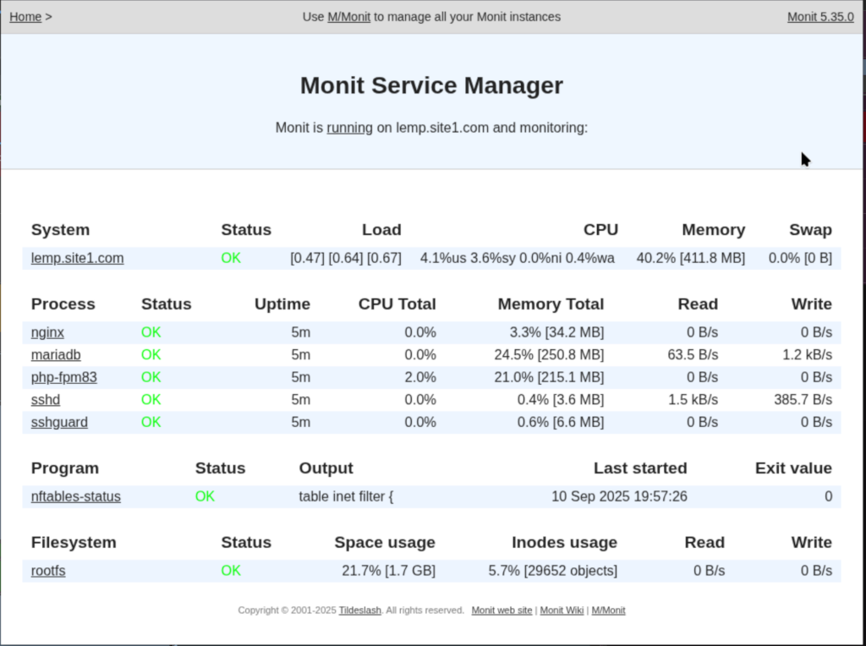Click the 'Filesystem' table header
The height and width of the screenshot is (646, 866).
(74, 543)
